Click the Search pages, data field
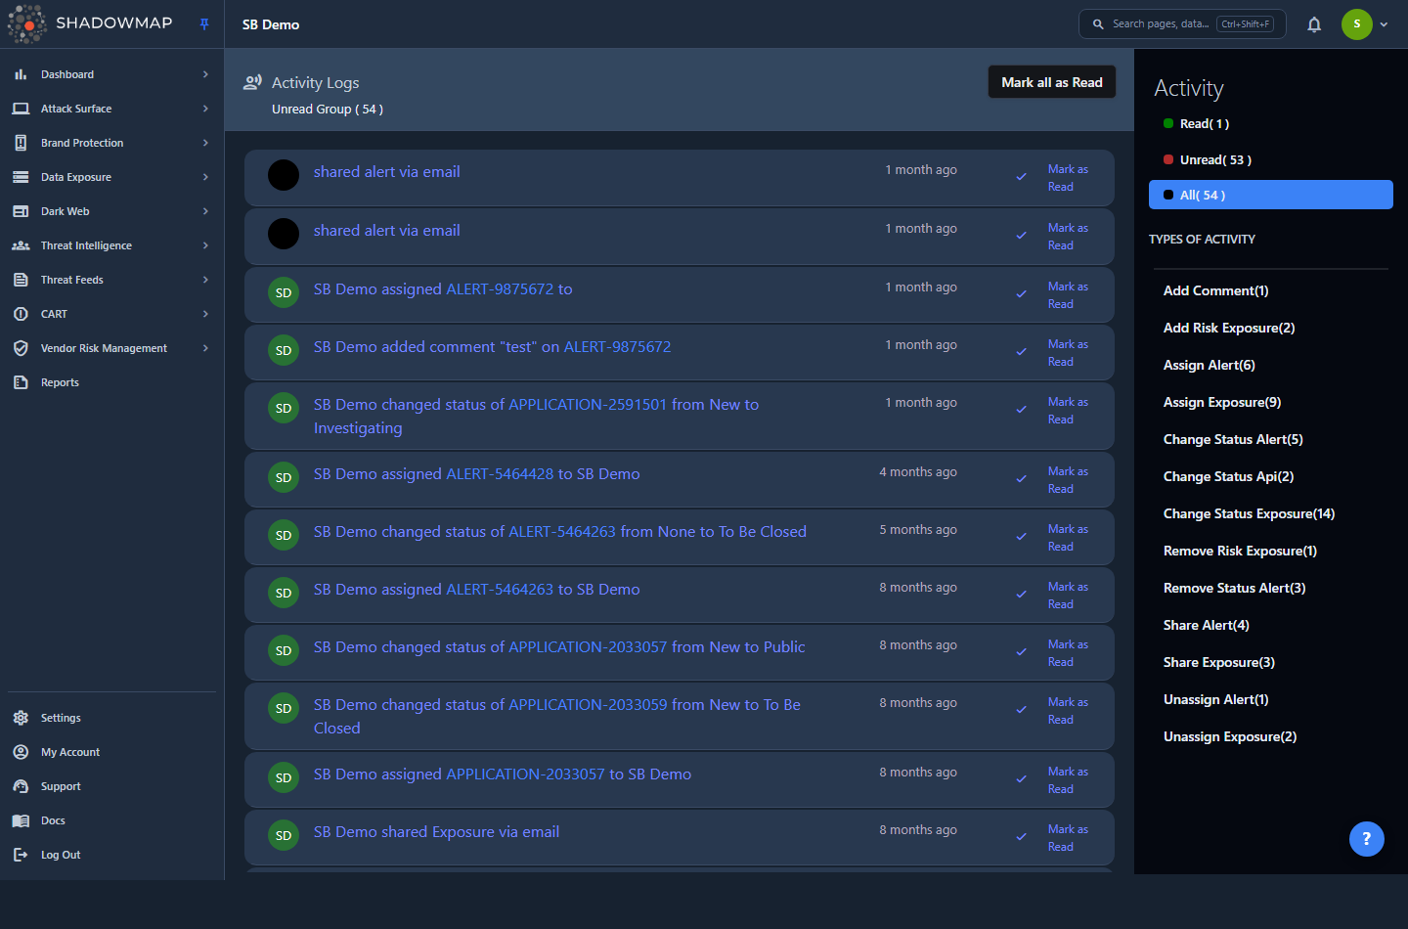Viewport: 1408px width, 929px height. coord(1182,24)
